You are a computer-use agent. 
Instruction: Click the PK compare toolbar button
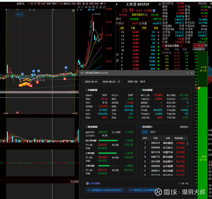tap(35, 4)
